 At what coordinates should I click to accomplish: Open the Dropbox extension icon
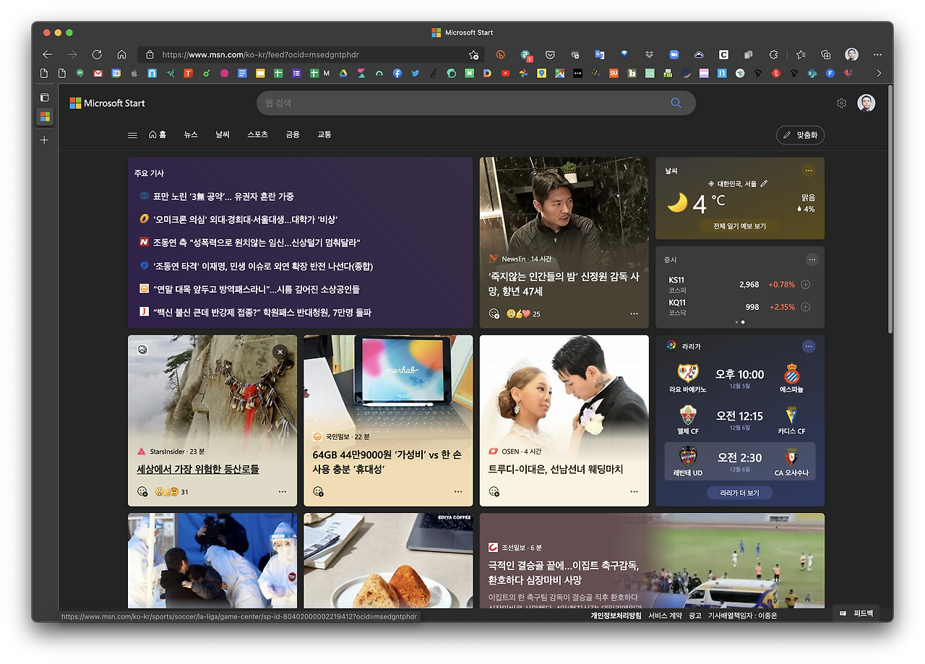coord(649,54)
